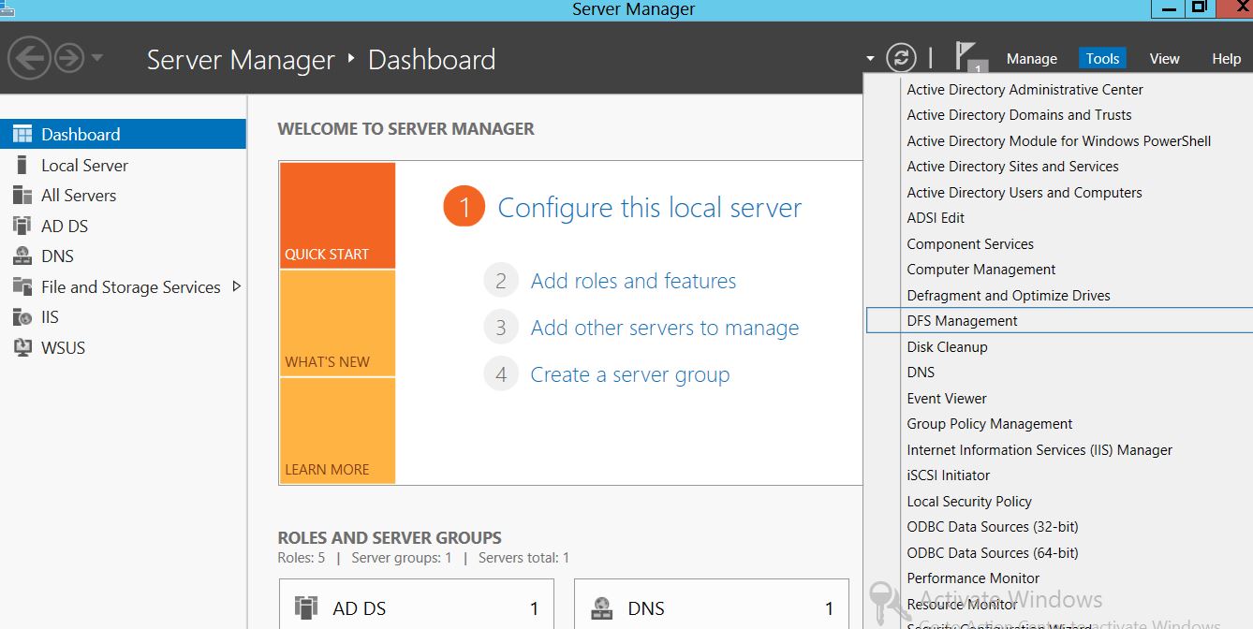Select DFS Management from Tools menu
1253x629 pixels.
(962, 321)
